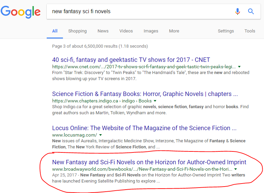Image resolution: width=264 pixels, height=193 pixels.
Task: Open the Locus Online magazine result
Action: [x=144, y=128]
